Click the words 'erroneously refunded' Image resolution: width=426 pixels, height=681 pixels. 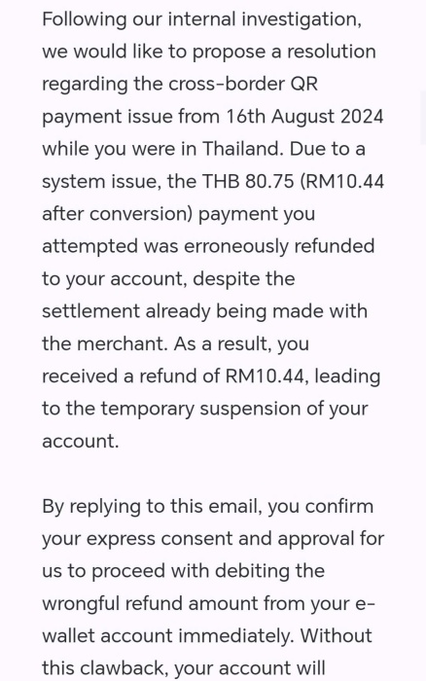tap(279, 246)
